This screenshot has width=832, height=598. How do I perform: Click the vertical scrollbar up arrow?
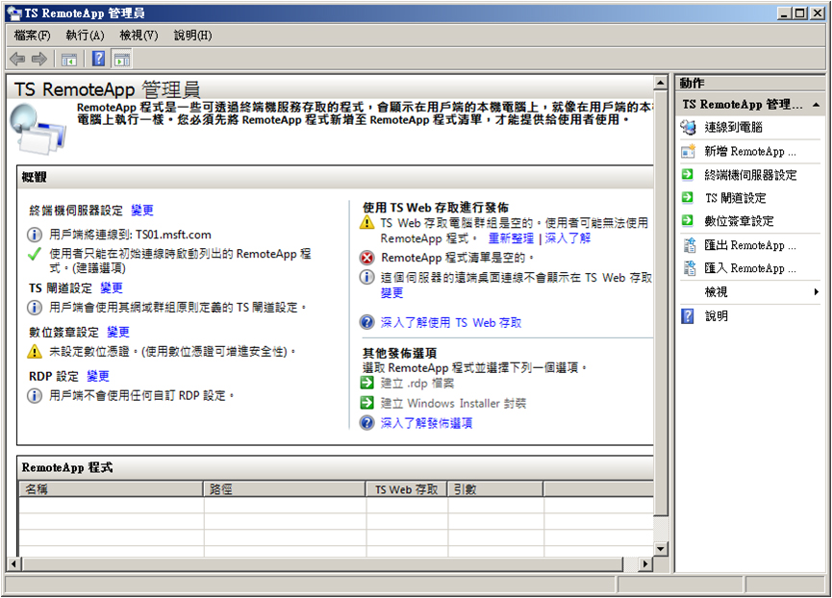660,83
